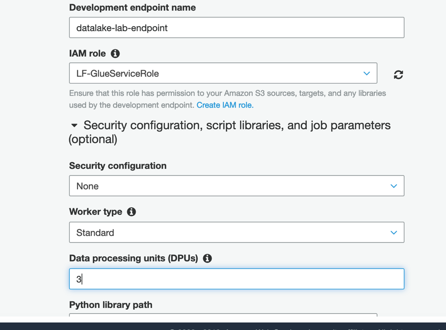The height and width of the screenshot is (330, 446).
Task: Click the Data processing units input field
Action: [237, 279]
